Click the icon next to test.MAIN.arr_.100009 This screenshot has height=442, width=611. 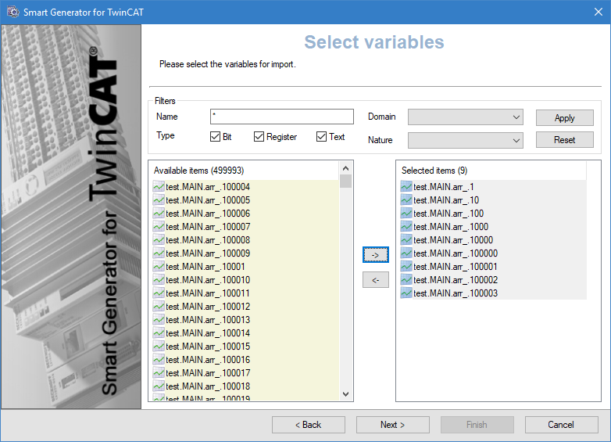pyautogui.click(x=159, y=253)
